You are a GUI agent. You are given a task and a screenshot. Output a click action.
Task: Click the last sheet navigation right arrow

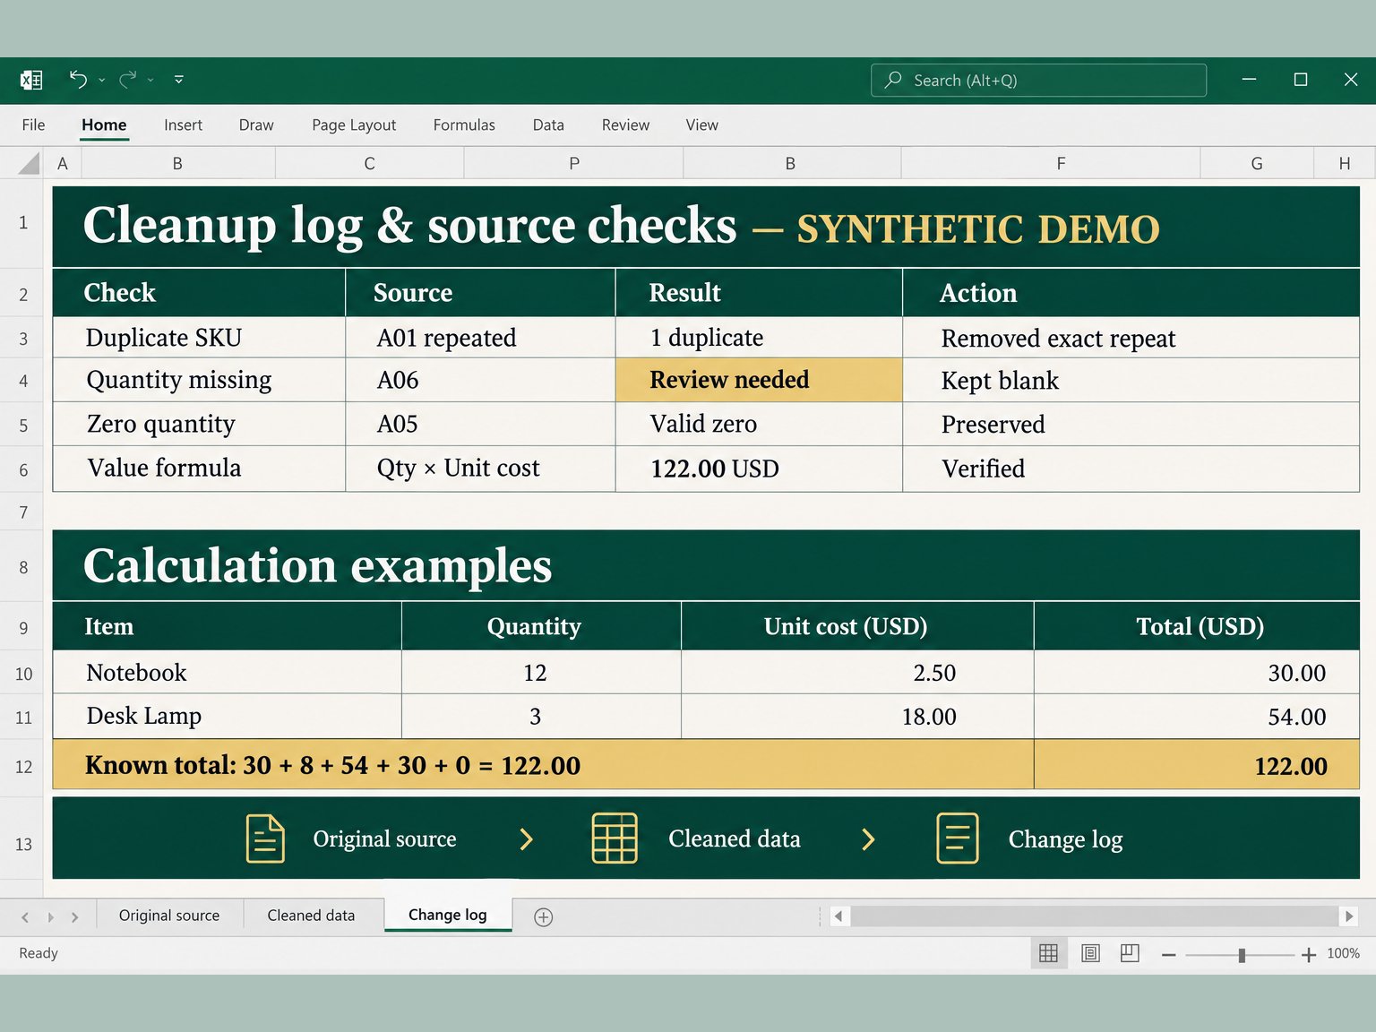tap(75, 916)
